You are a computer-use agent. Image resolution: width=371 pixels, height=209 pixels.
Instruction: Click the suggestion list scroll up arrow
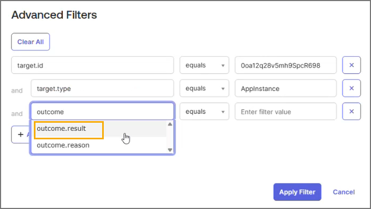pyautogui.click(x=170, y=124)
